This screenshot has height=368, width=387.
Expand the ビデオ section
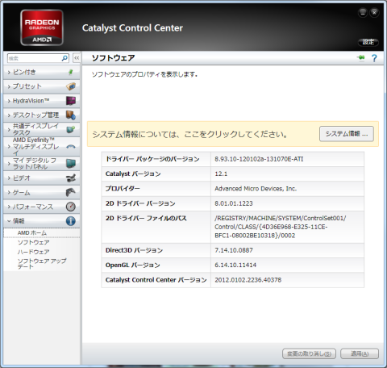point(42,178)
